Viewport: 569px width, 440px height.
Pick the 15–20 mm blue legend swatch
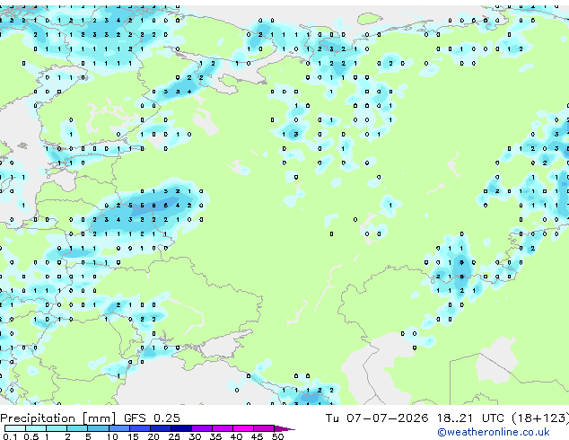[x=139, y=428]
